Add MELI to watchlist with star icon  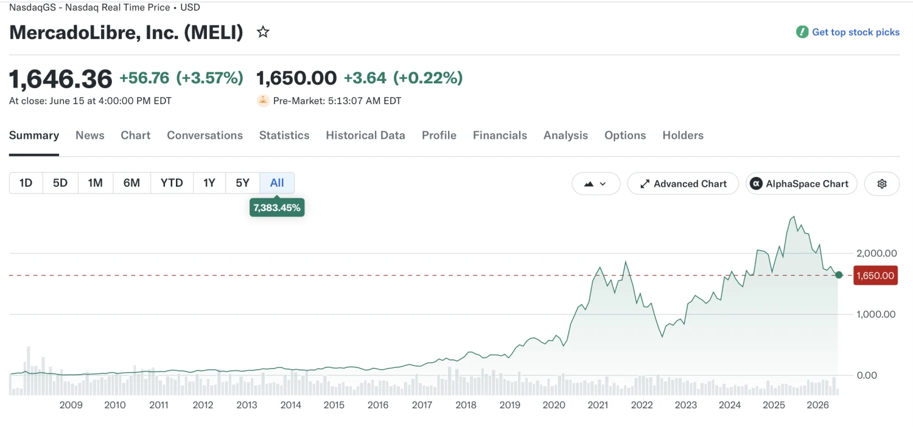[x=263, y=32]
